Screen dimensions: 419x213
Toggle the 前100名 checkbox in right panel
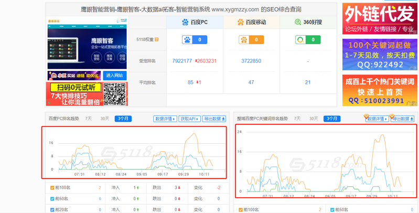click(x=241, y=210)
